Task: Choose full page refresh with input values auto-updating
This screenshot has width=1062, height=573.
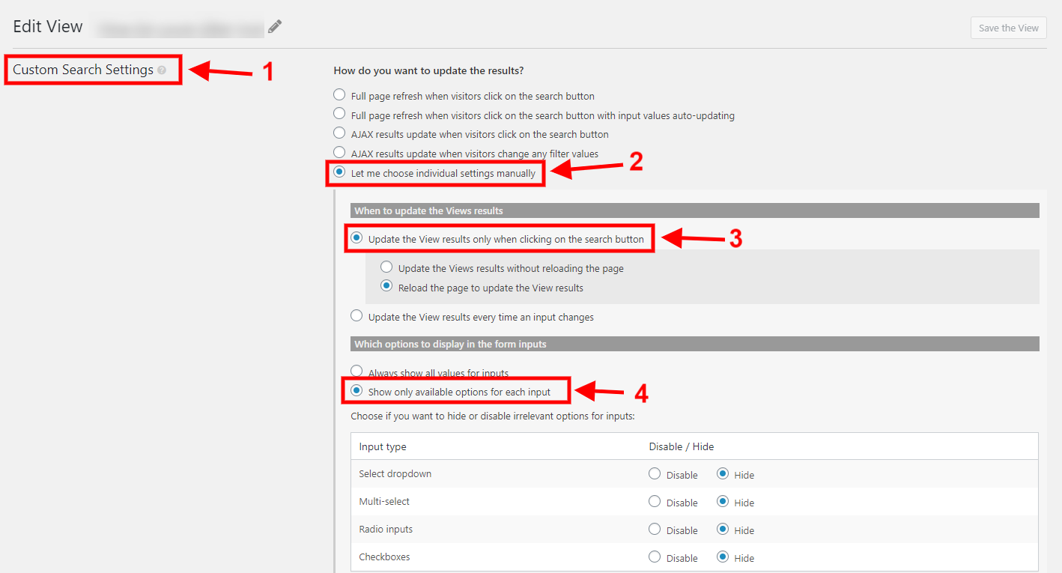Action: tap(339, 114)
